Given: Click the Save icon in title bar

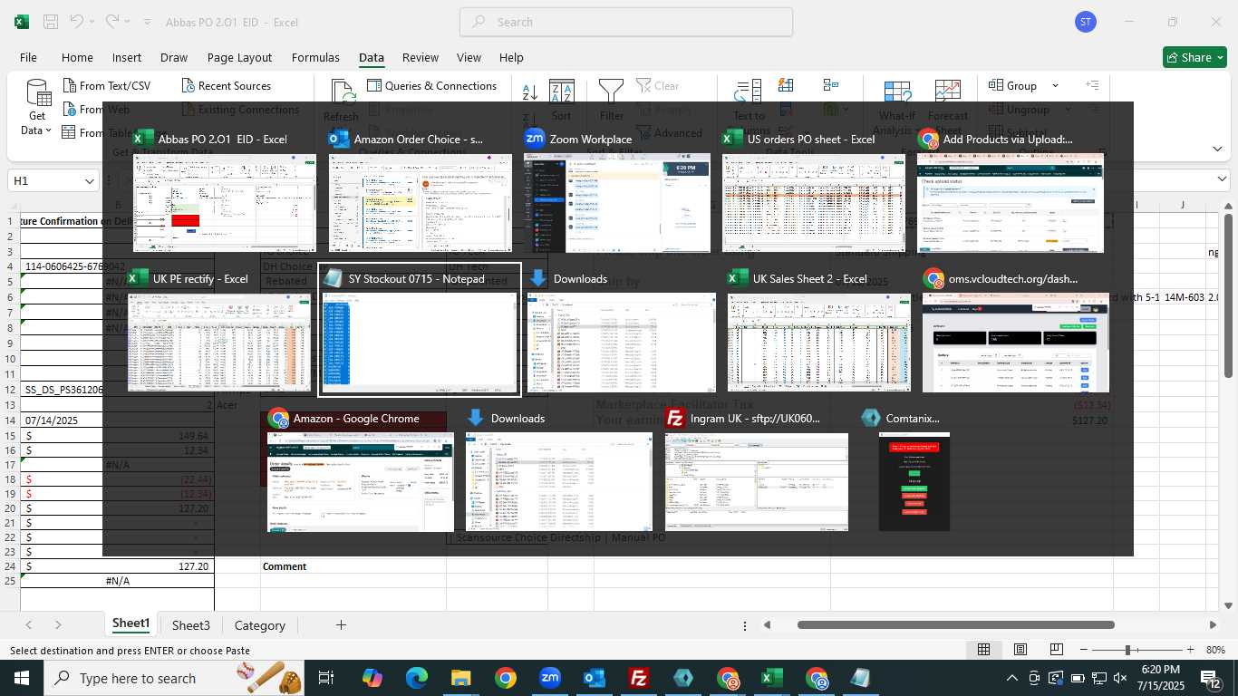Looking at the screenshot, I should click(x=51, y=22).
